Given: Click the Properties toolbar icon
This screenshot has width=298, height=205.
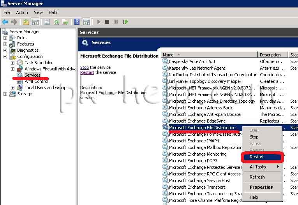Looking at the screenshot, I should pos(47,22).
